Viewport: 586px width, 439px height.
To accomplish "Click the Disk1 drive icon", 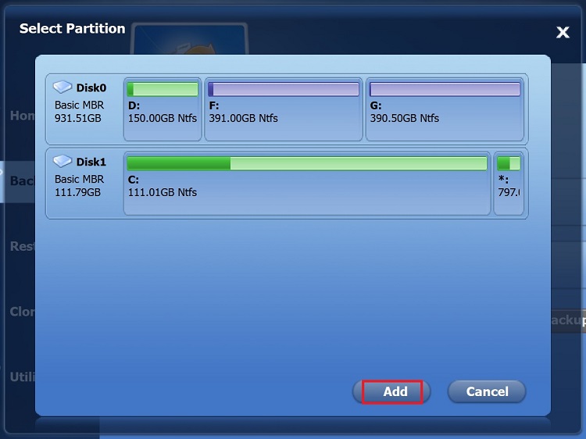I will [63, 161].
